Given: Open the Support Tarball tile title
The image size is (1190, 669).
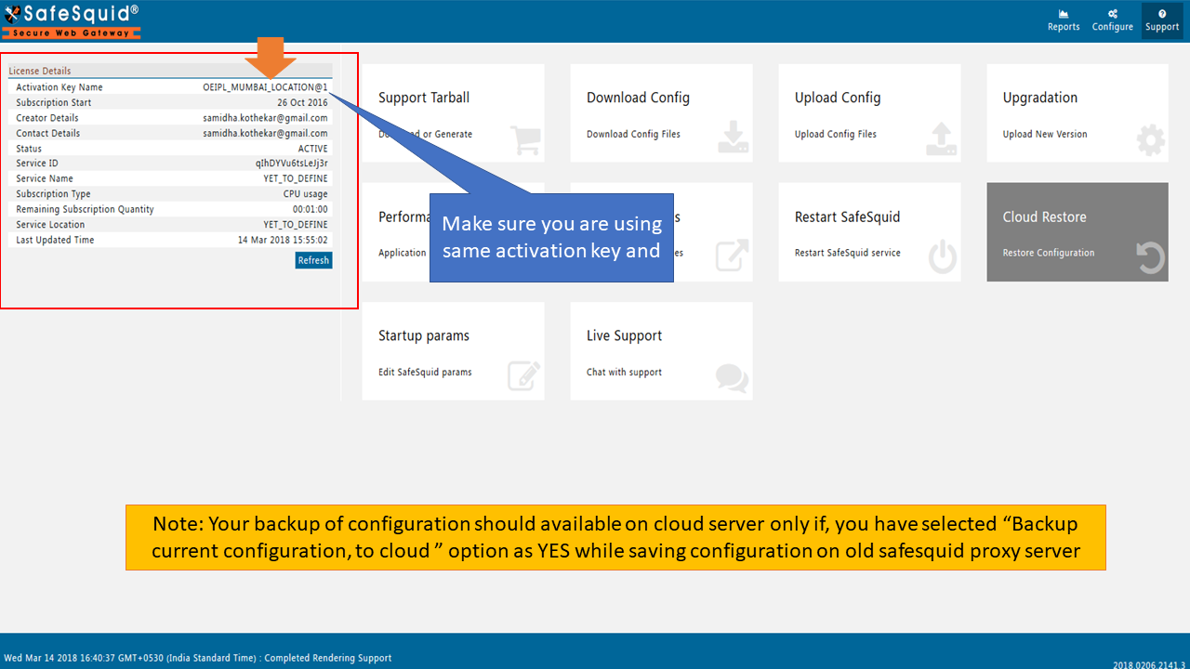Looking at the screenshot, I should pos(424,98).
